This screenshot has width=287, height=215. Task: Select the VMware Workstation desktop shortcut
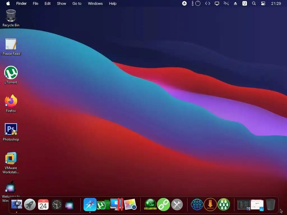coord(11,163)
